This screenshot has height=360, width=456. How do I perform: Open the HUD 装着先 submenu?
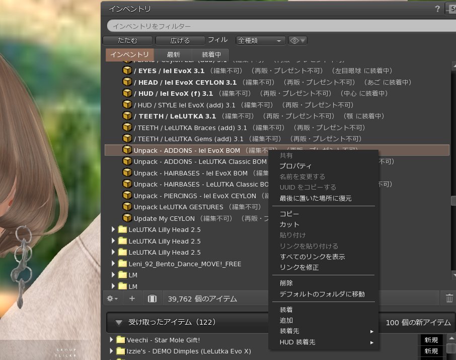[323, 342]
